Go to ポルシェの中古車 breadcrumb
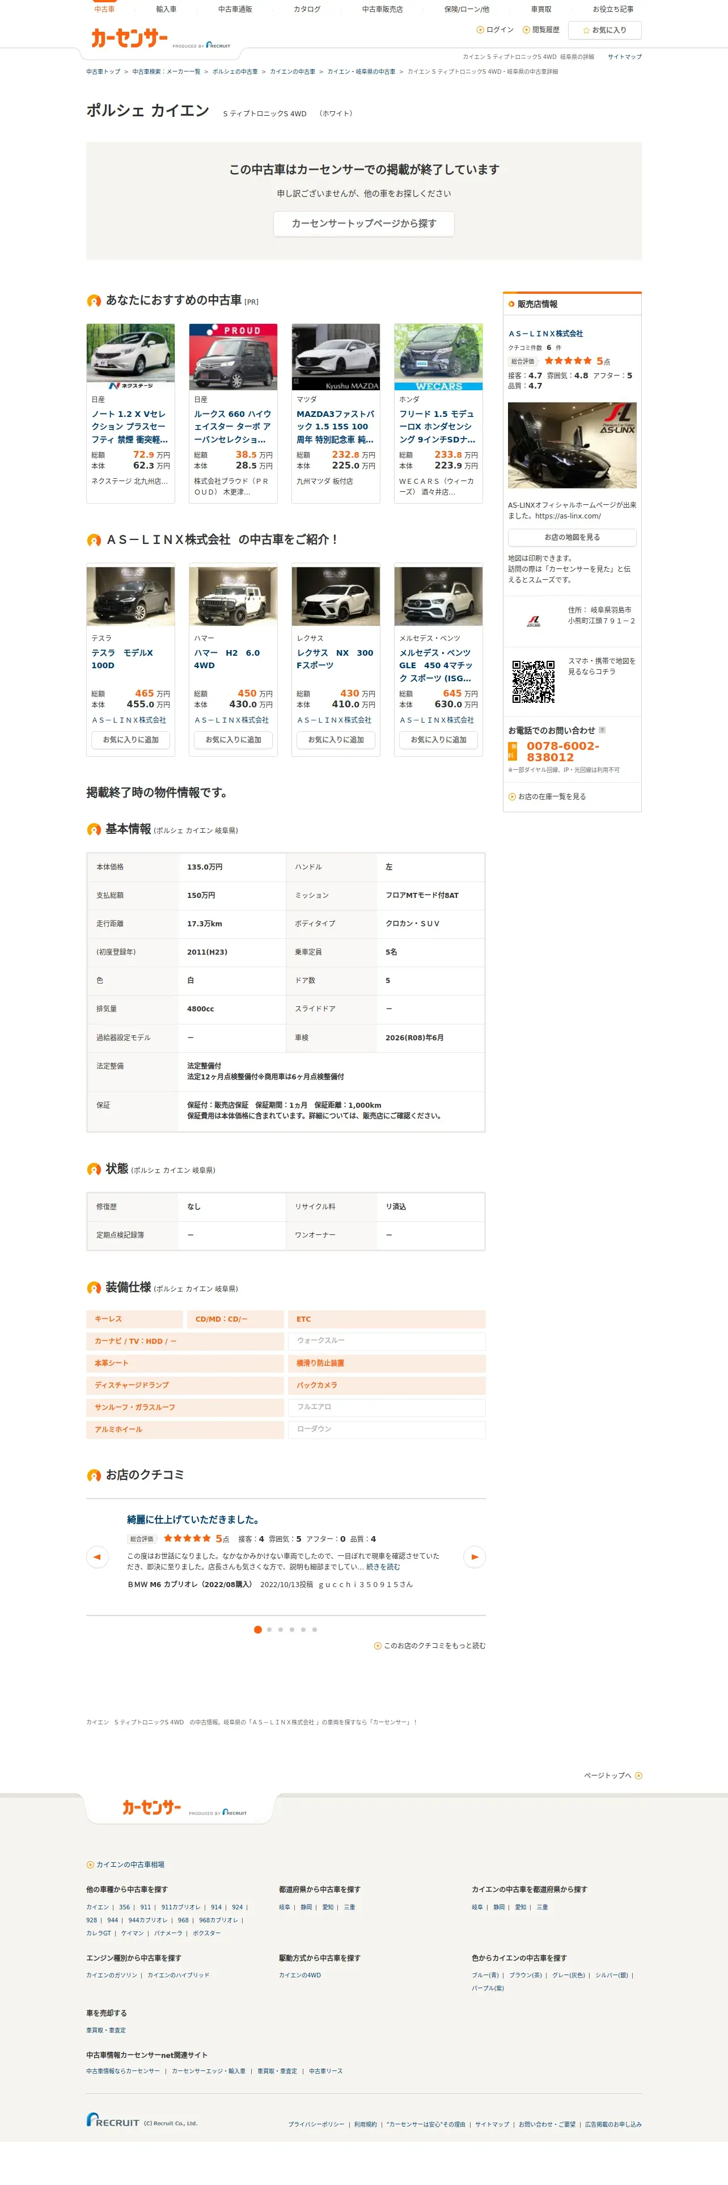The width and height of the screenshot is (728, 2185). [235, 72]
